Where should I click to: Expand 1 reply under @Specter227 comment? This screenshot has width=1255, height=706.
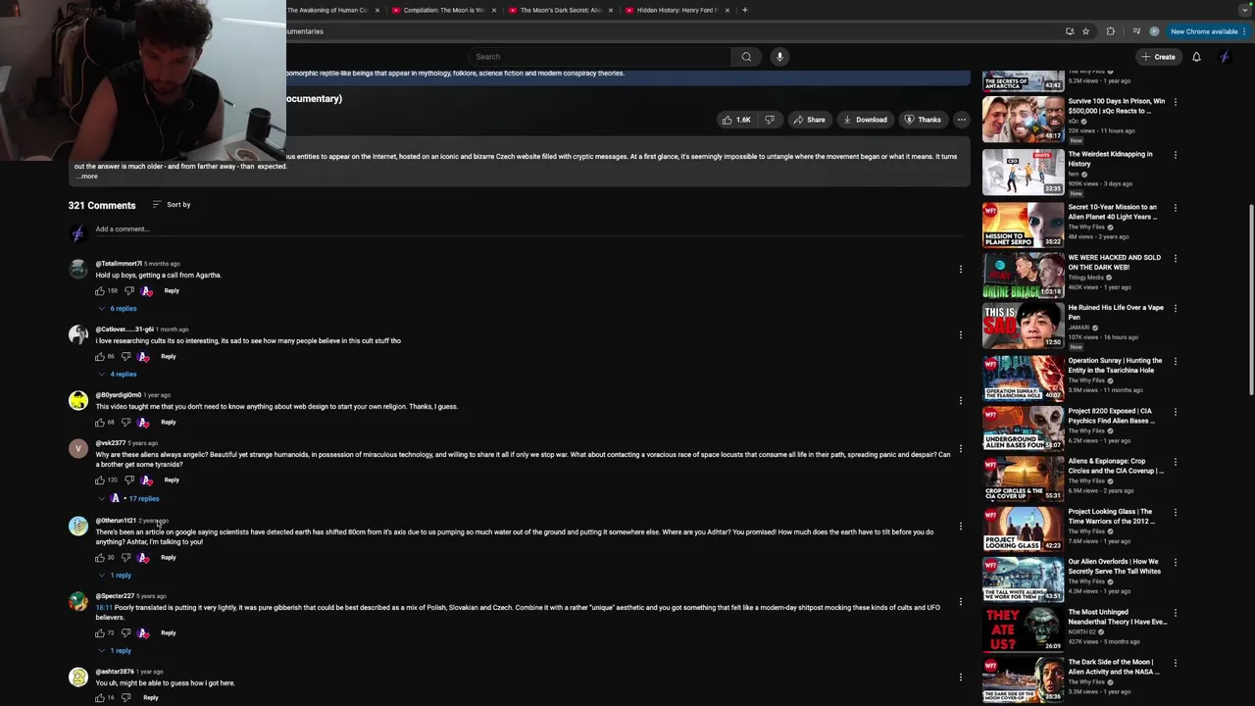114,651
